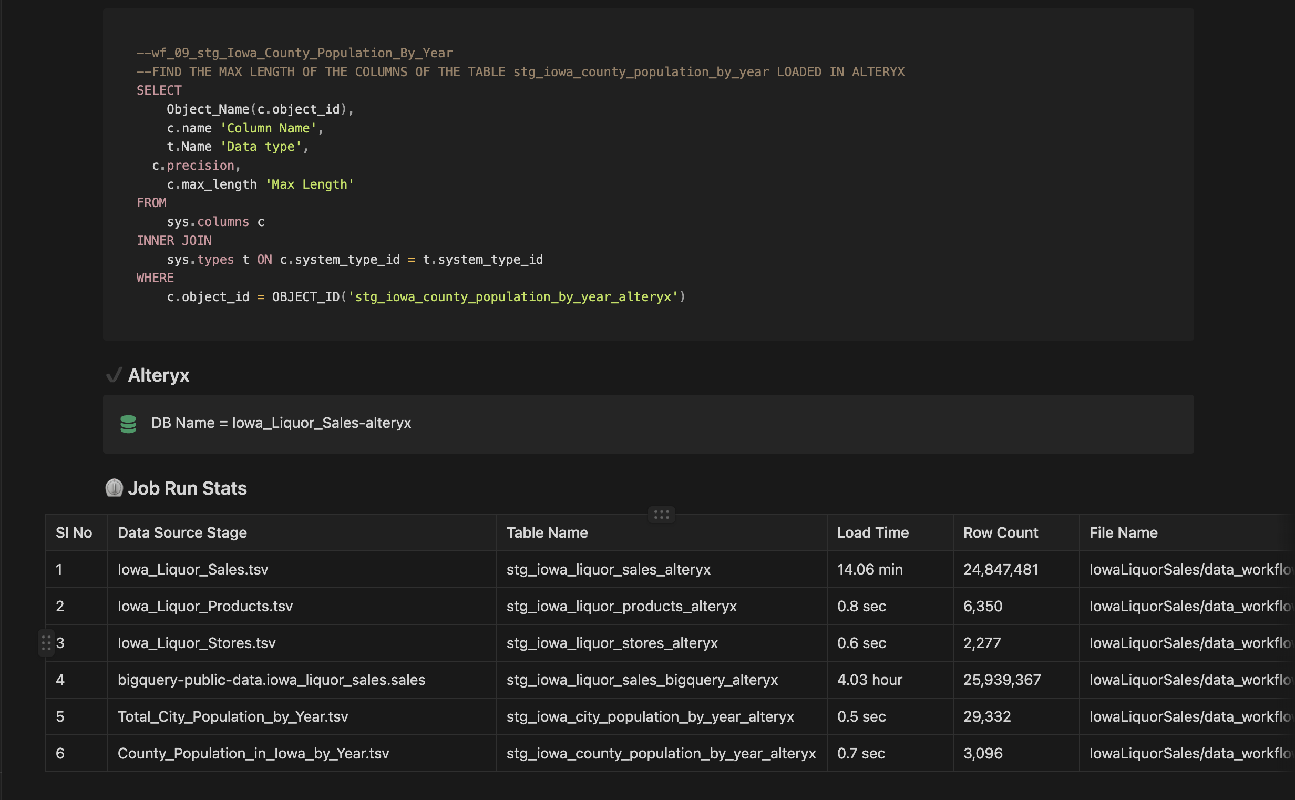The width and height of the screenshot is (1295, 800).
Task: Click the Object_Name(c.object_id) code line
Action: (260, 109)
